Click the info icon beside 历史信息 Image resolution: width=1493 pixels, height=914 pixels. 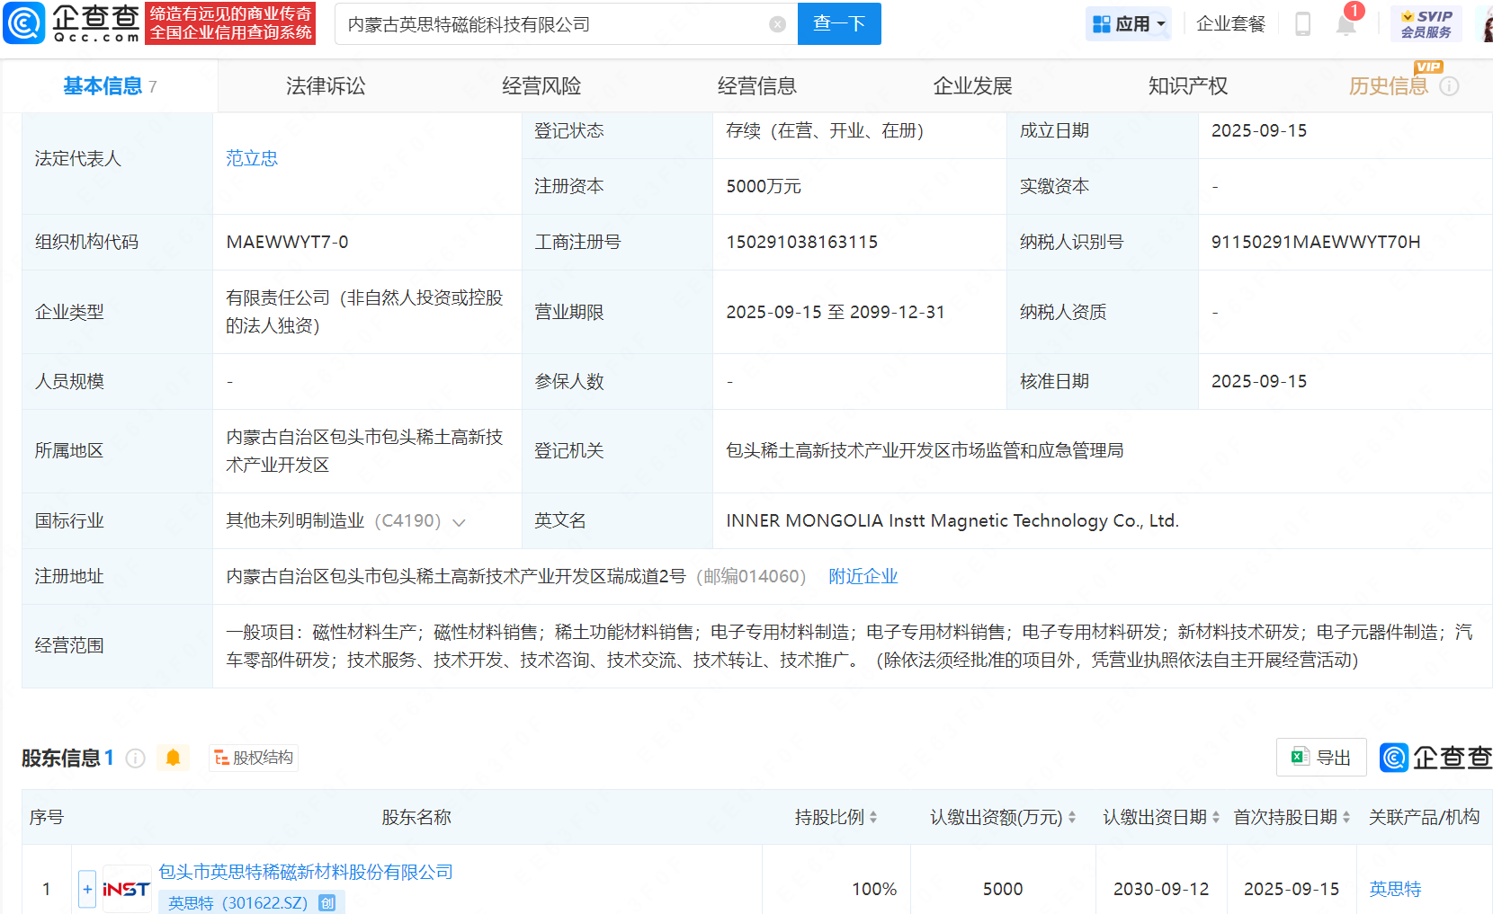[x=1449, y=86]
